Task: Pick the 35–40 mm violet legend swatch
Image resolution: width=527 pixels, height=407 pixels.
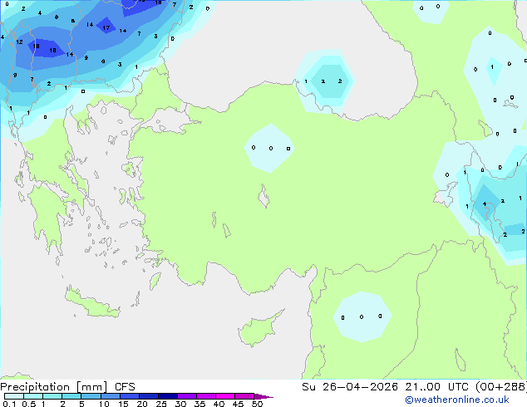Action: tap(206, 396)
